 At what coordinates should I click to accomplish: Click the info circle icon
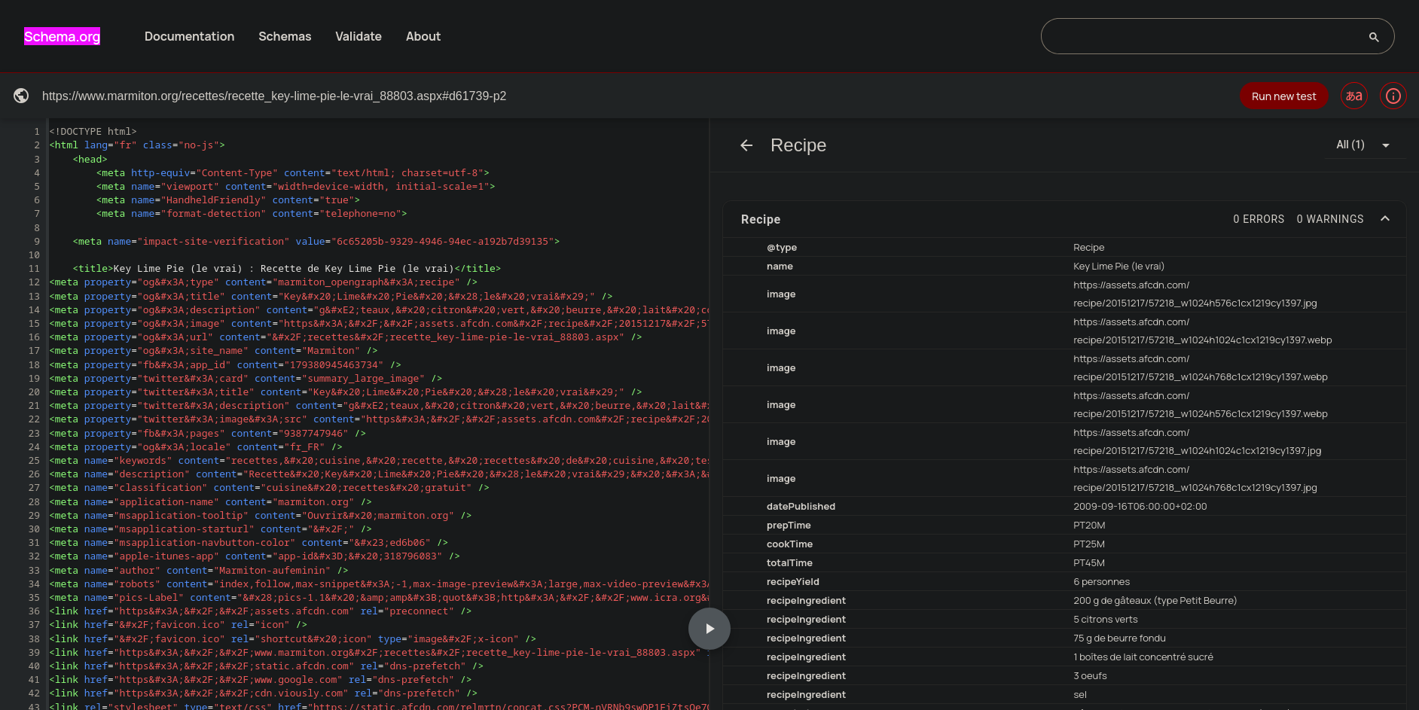click(1393, 96)
